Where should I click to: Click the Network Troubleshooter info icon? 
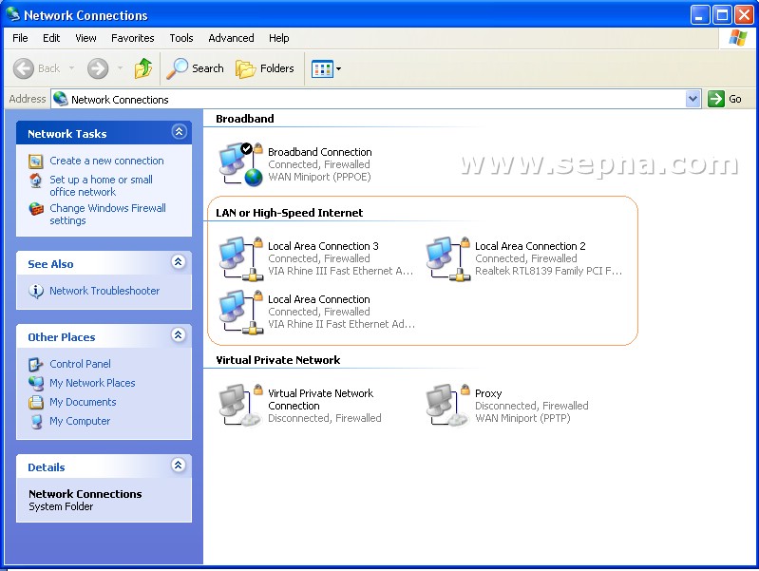[36, 291]
